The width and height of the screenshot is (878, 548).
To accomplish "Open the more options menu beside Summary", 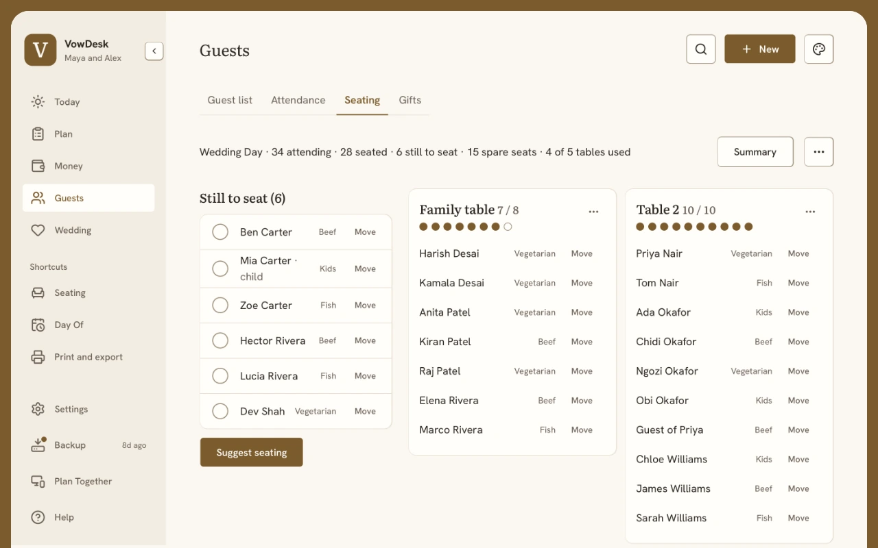I will 819,152.
